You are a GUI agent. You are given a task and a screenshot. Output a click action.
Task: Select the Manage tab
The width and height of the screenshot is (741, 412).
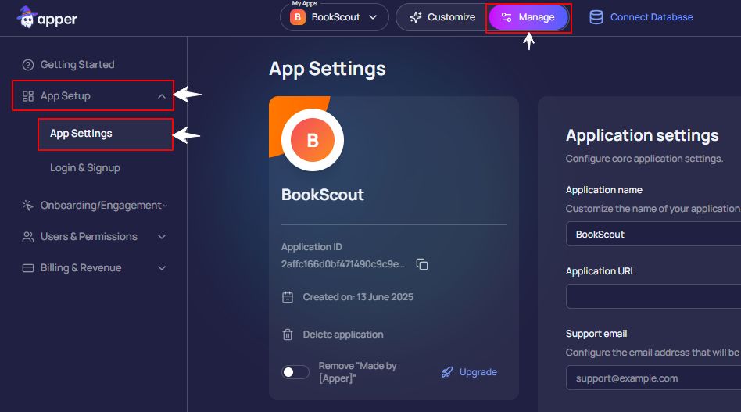528,17
